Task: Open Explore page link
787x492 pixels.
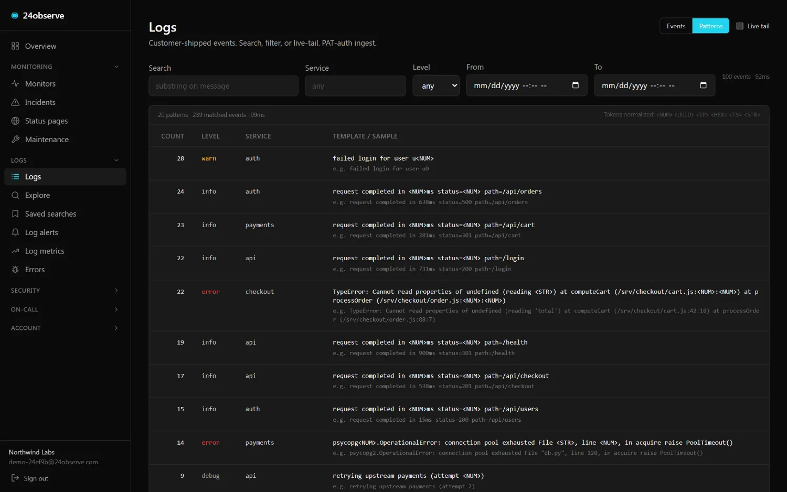Action: pos(65,195)
